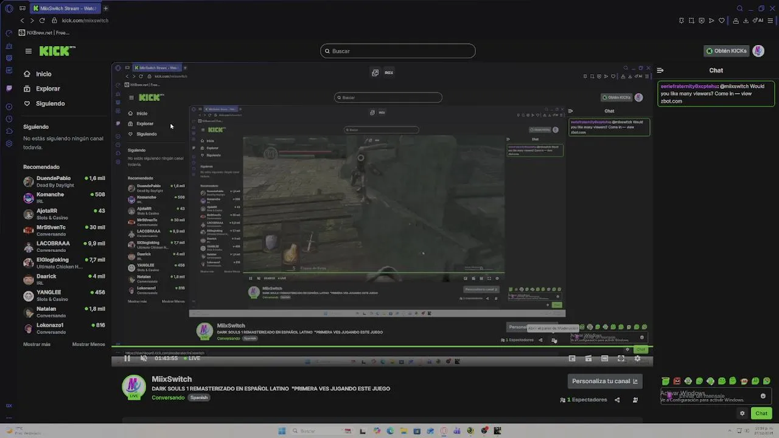Go back in browser history
Image resolution: width=779 pixels, height=438 pixels.
point(23,21)
